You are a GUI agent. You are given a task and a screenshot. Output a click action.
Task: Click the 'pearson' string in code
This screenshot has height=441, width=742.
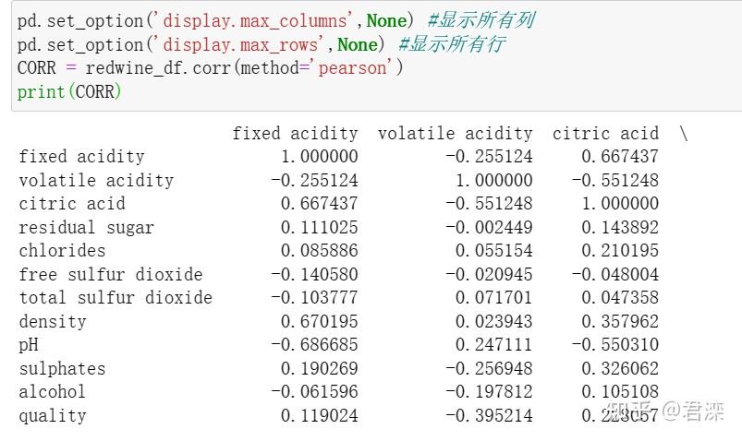[355, 68]
